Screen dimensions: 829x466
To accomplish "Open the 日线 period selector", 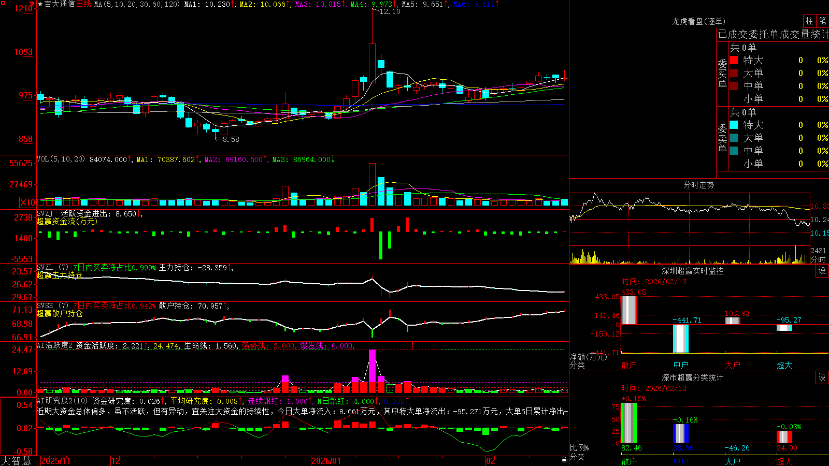I will pos(83,4).
